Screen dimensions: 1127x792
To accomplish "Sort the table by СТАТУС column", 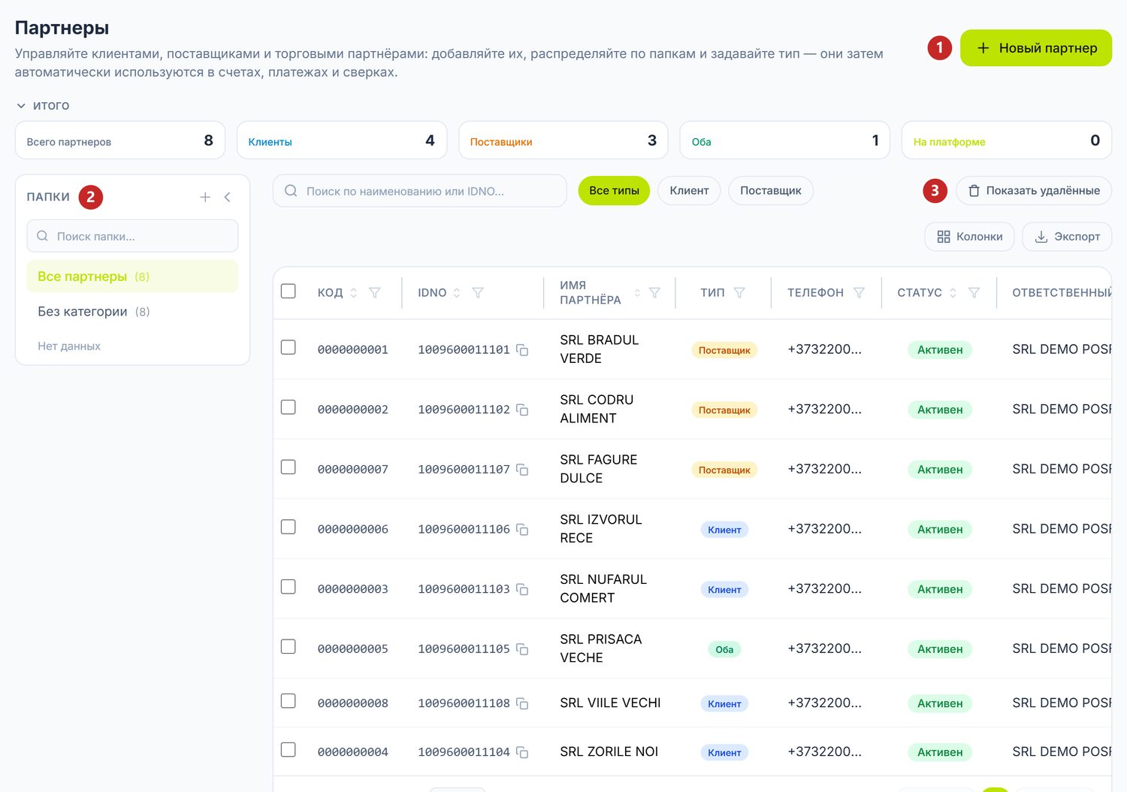I will [953, 293].
